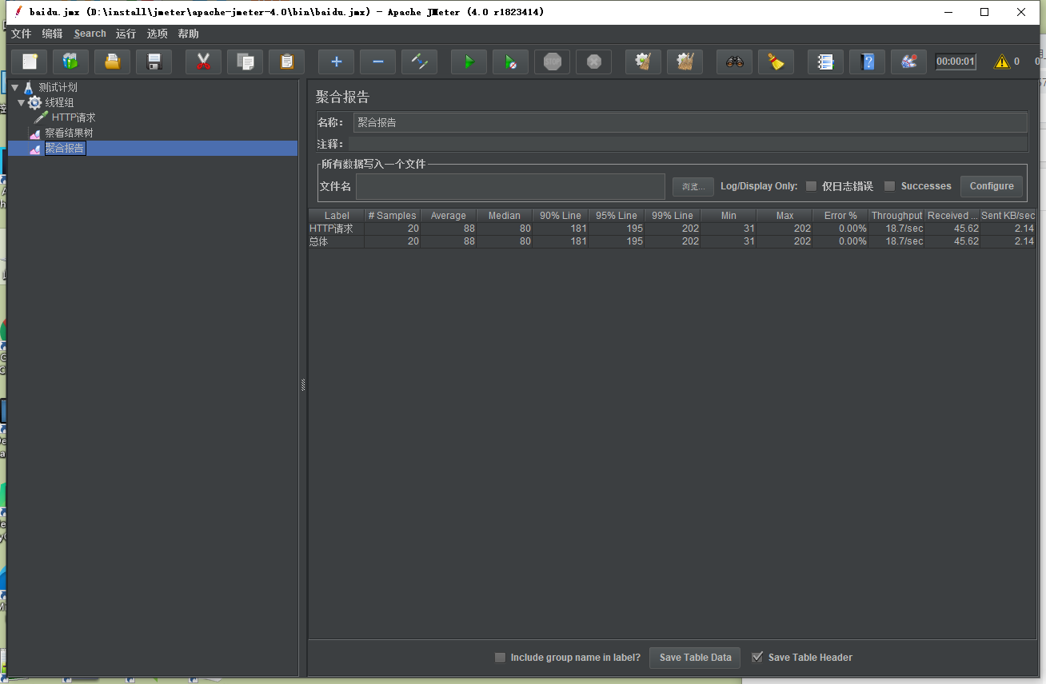Open the Help question mark icon
This screenshot has width=1046, height=684.
click(868, 62)
